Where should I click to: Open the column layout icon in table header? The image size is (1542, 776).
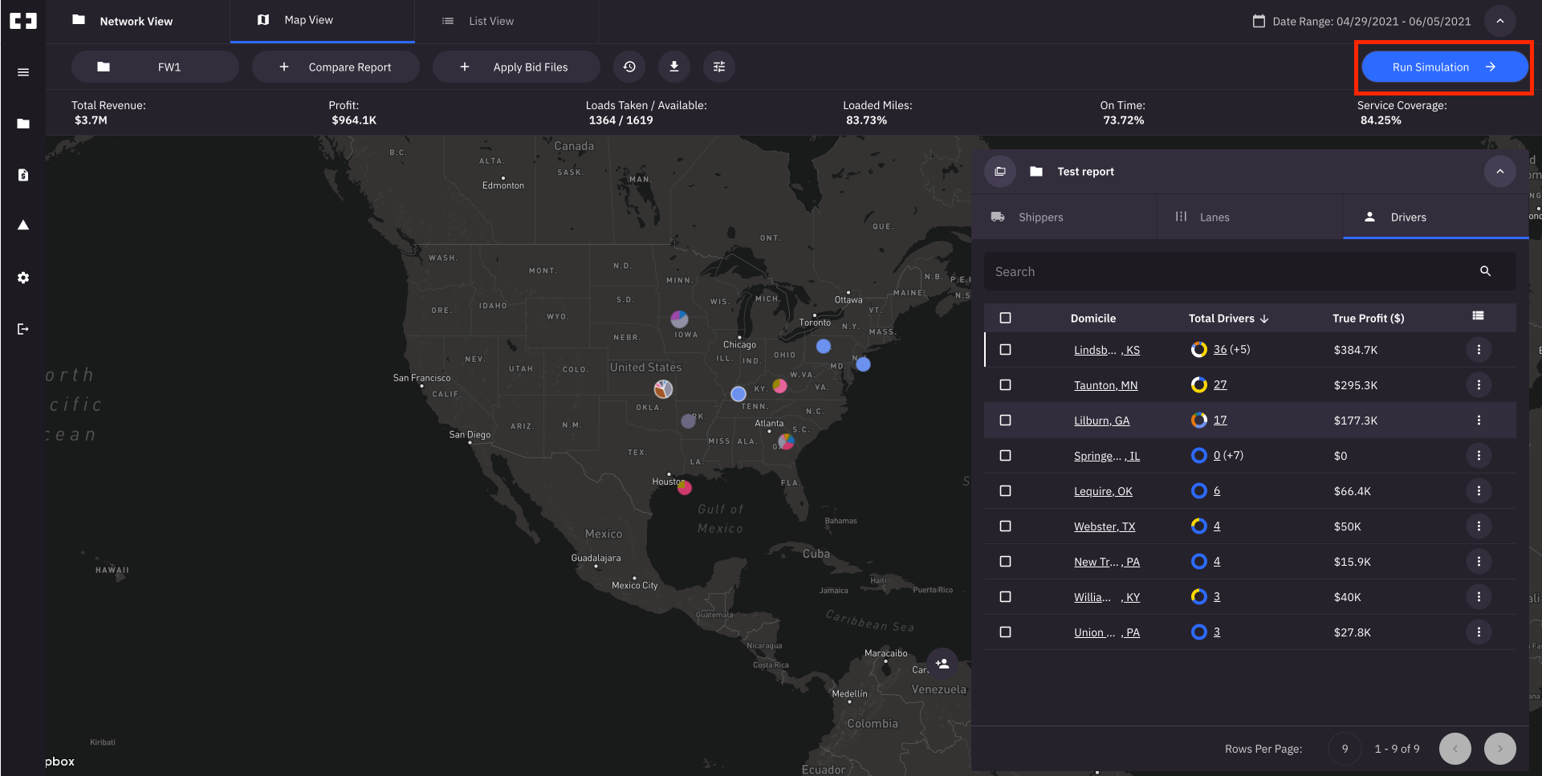click(1478, 316)
